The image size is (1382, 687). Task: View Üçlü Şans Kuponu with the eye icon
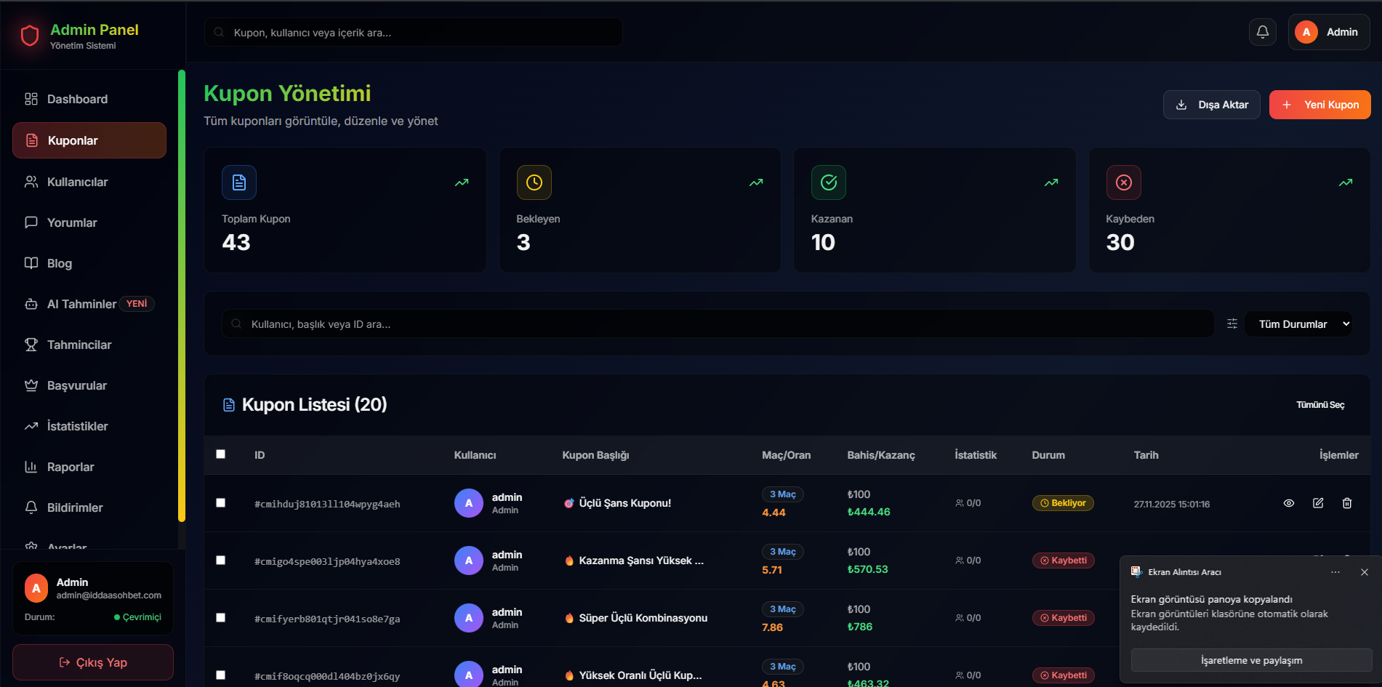pyautogui.click(x=1289, y=503)
